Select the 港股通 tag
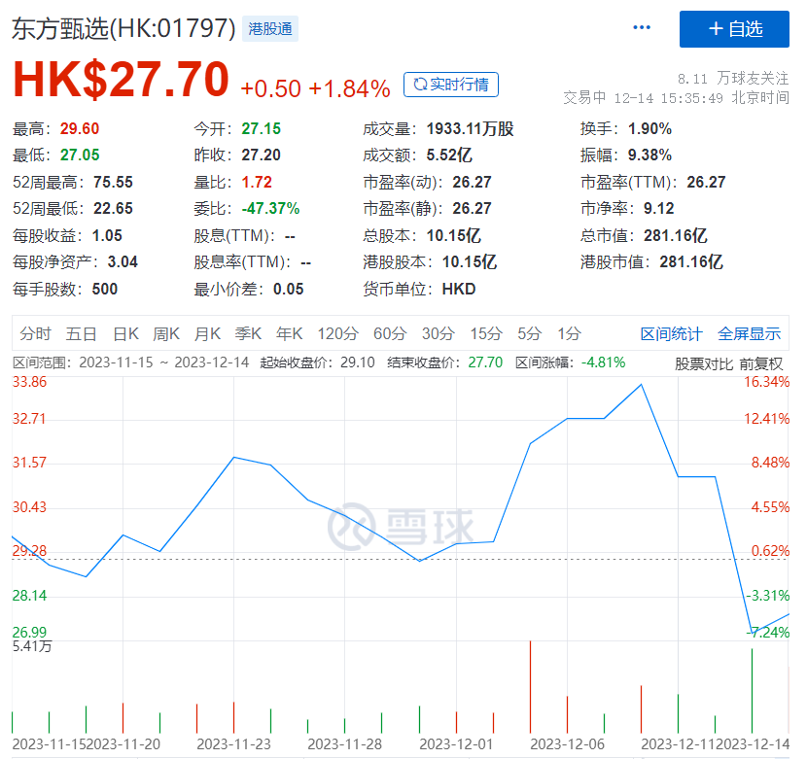 (270, 29)
